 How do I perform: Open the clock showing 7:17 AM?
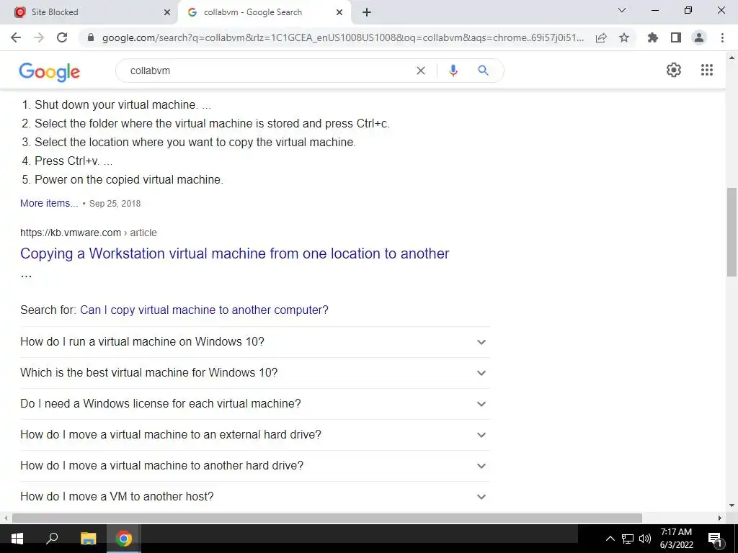point(676,539)
